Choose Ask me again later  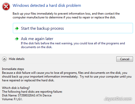tap(37, 39)
